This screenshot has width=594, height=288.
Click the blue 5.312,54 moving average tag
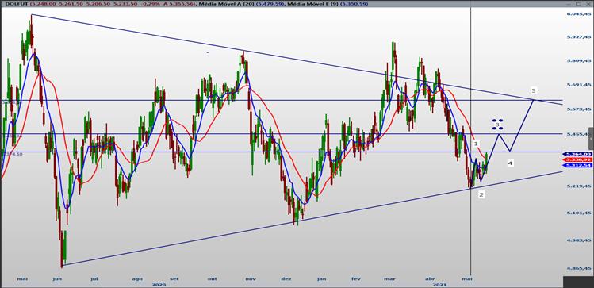tap(578, 165)
